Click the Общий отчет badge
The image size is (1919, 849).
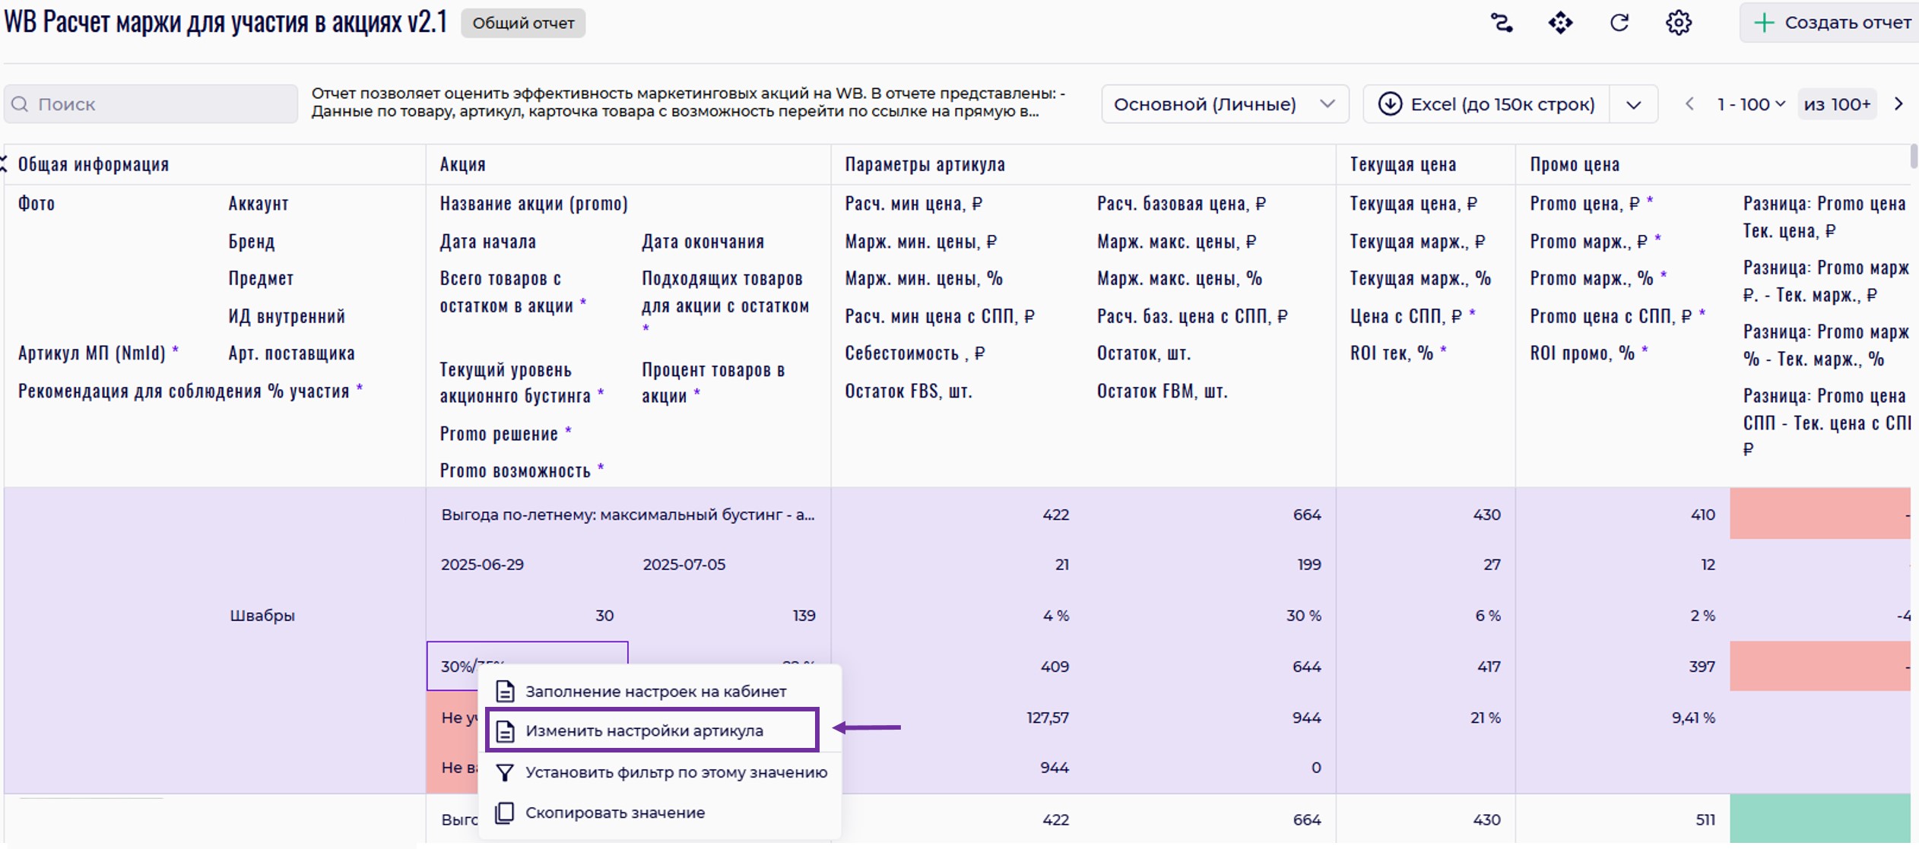tap(523, 23)
